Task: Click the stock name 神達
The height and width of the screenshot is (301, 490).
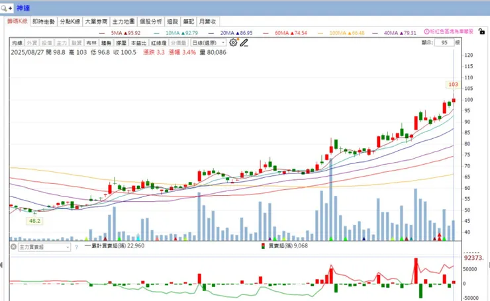Action: [23, 8]
